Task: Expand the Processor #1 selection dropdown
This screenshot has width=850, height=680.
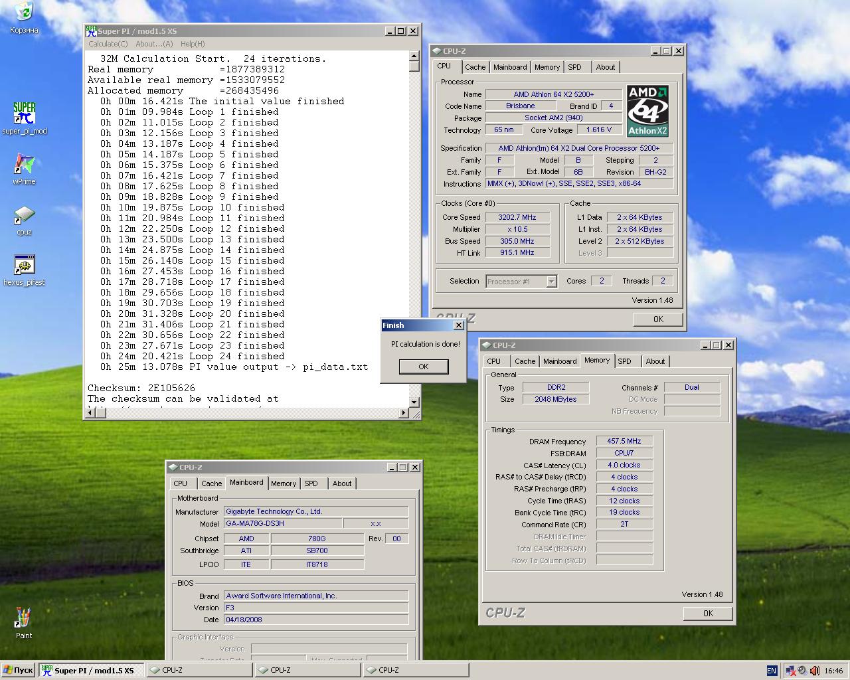Action: pos(551,282)
